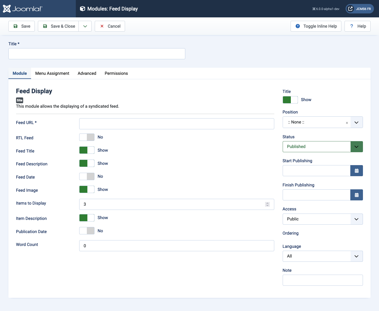Click the Site badge under Feed Display
The height and width of the screenshot is (311, 379).
pos(19,100)
